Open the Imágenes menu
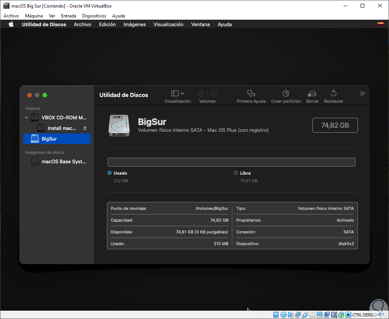 coord(135,24)
